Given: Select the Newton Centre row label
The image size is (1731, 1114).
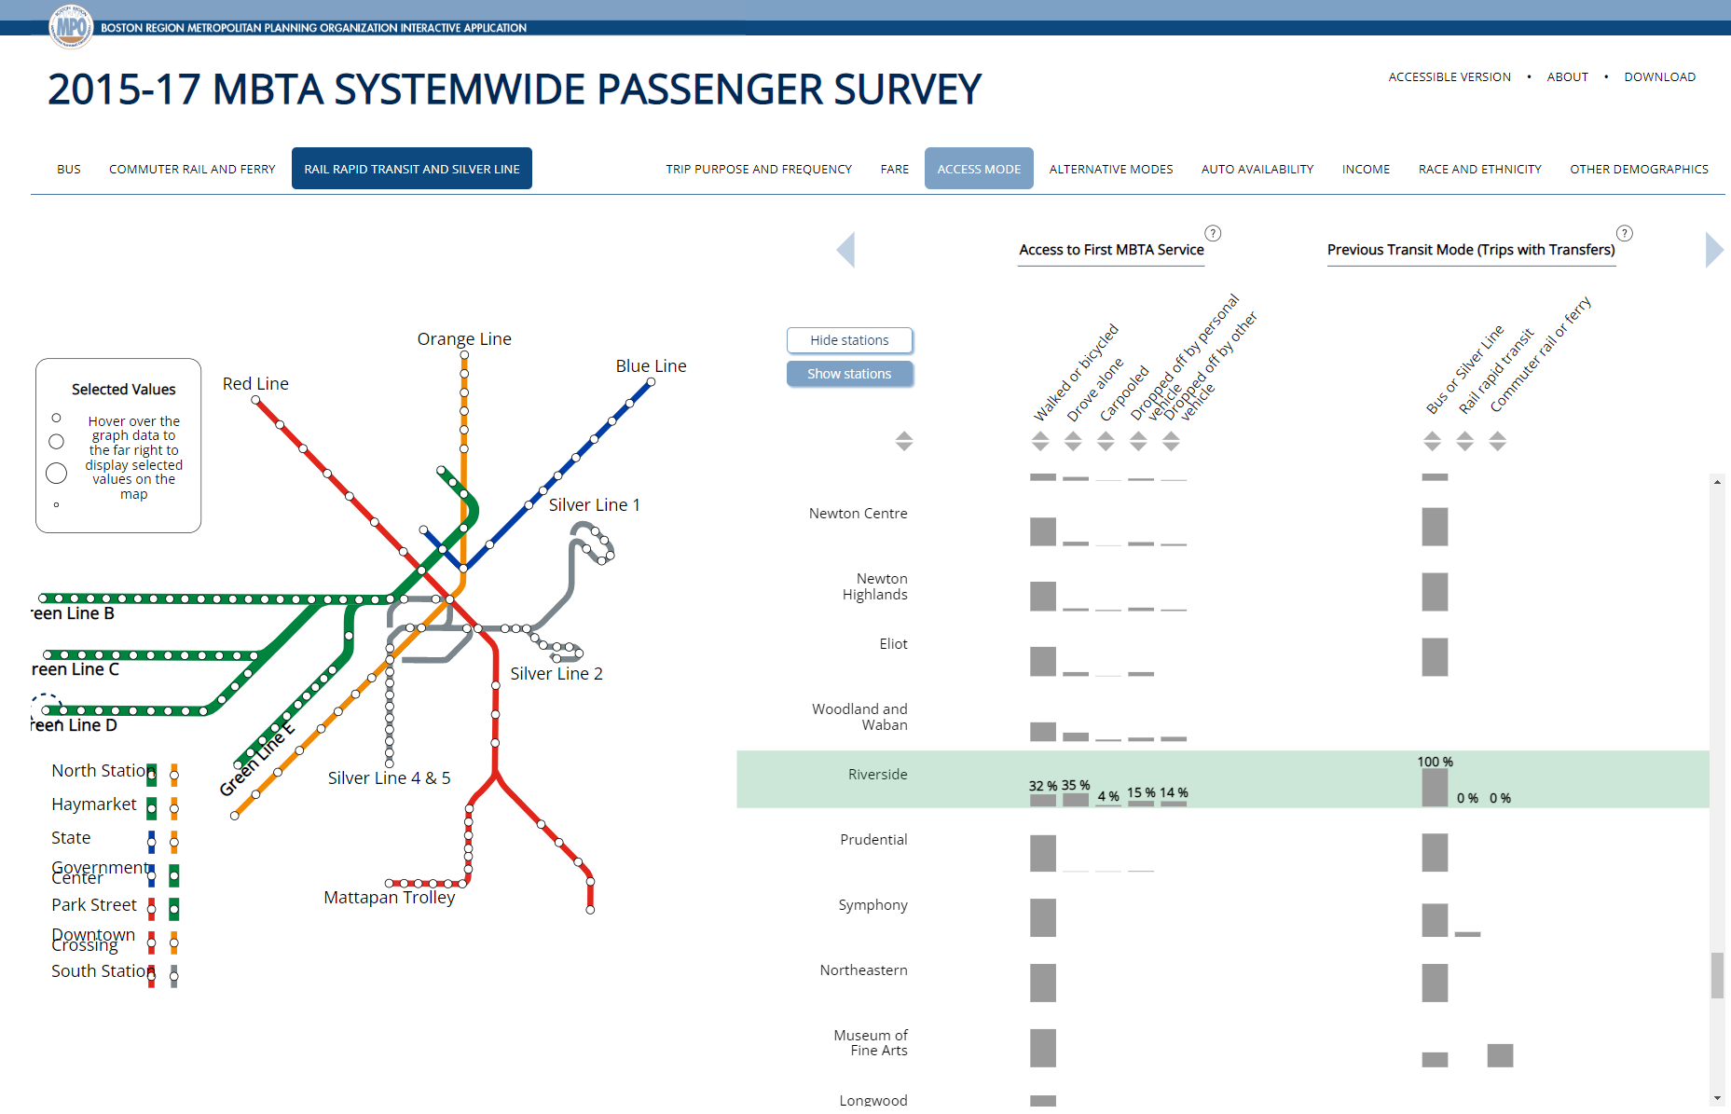Looking at the screenshot, I should [858, 514].
